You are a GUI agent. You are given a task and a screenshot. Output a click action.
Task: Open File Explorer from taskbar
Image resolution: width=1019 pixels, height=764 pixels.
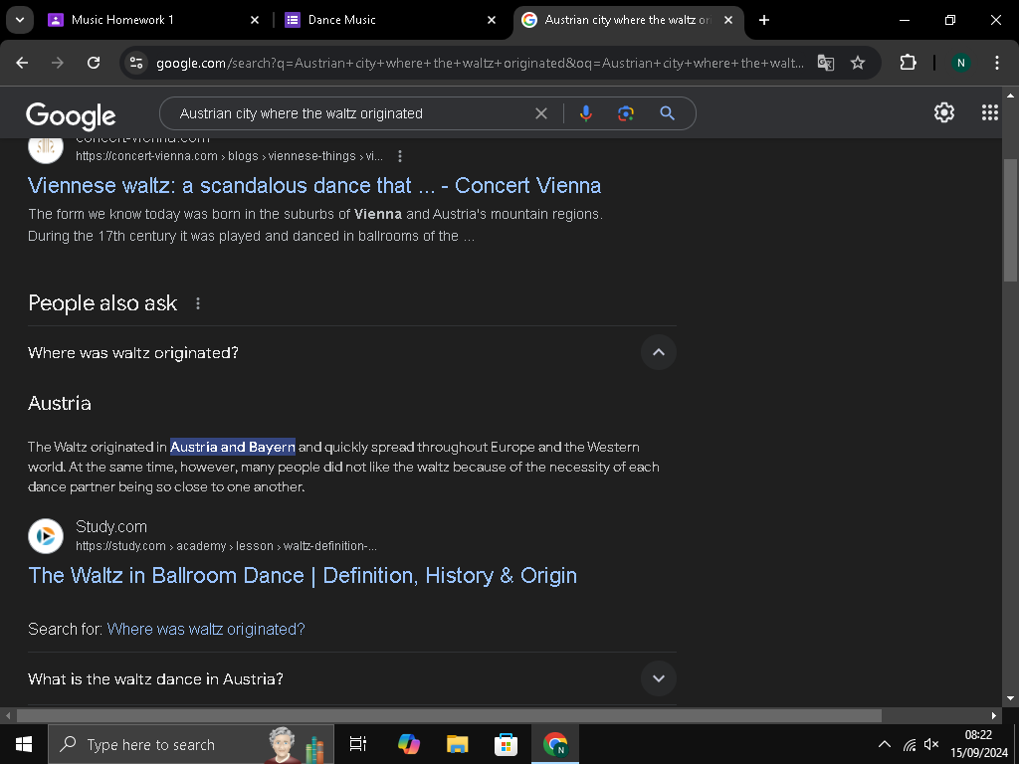(x=458, y=744)
